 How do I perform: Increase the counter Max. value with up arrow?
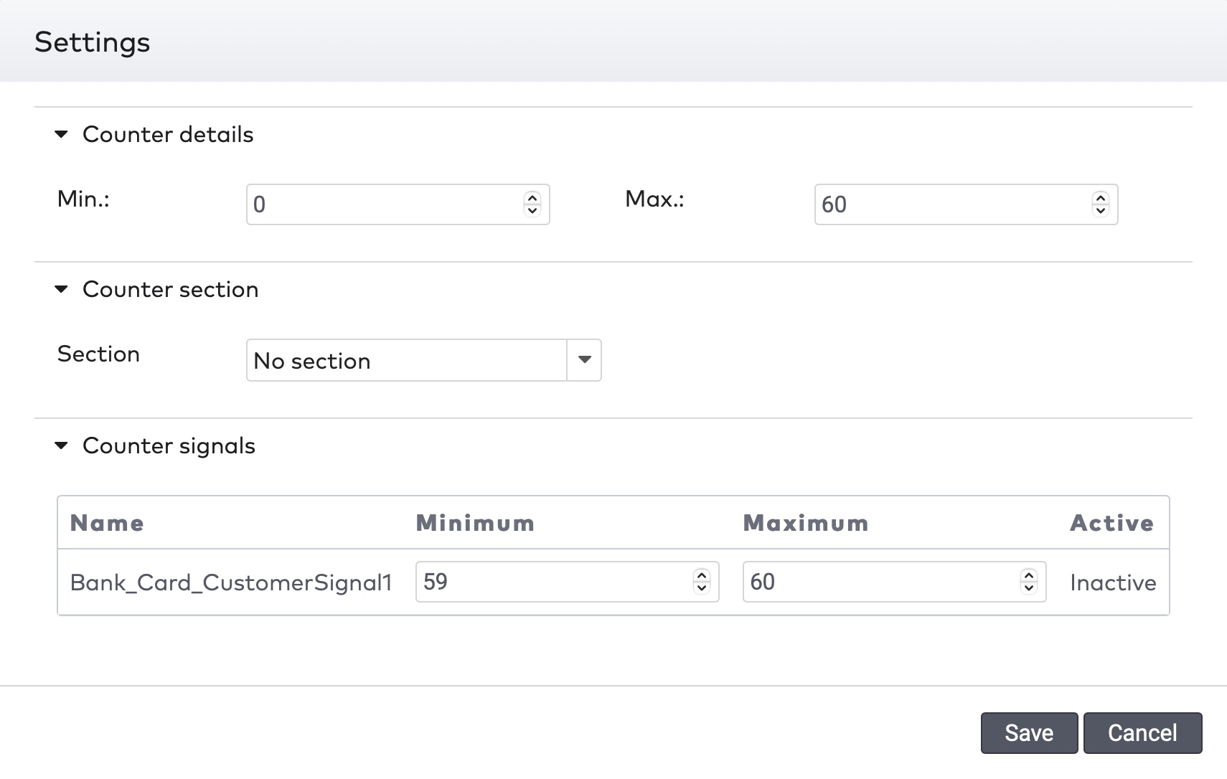coord(1100,199)
